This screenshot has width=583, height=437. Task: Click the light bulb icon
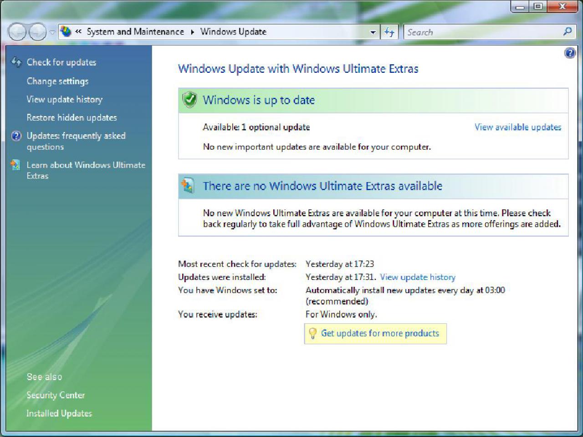click(x=312, y=333)
